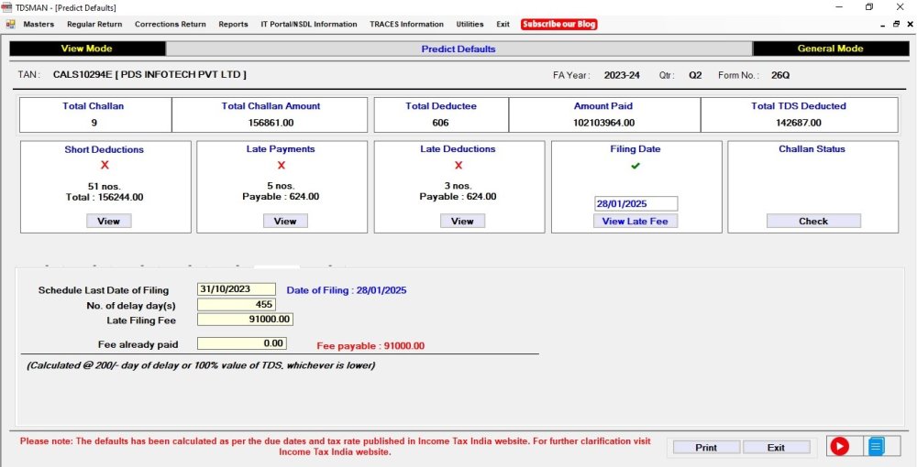Image resolution: width=917 pixels, height=467 pixels.
Task: Open IT Portal/NSDL Information menu
Action: pyautogui.click(x=309, y=24)
